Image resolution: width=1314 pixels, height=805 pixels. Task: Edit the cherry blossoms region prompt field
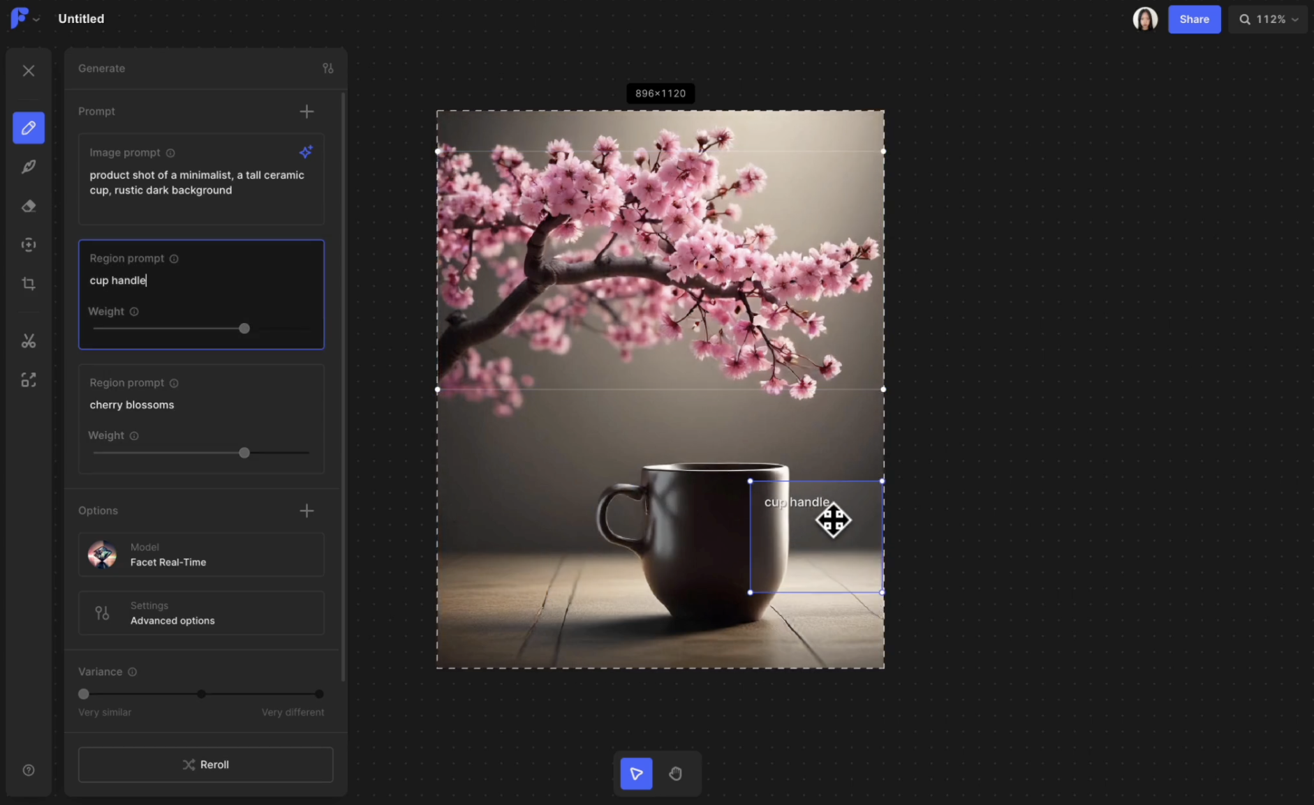201,405
